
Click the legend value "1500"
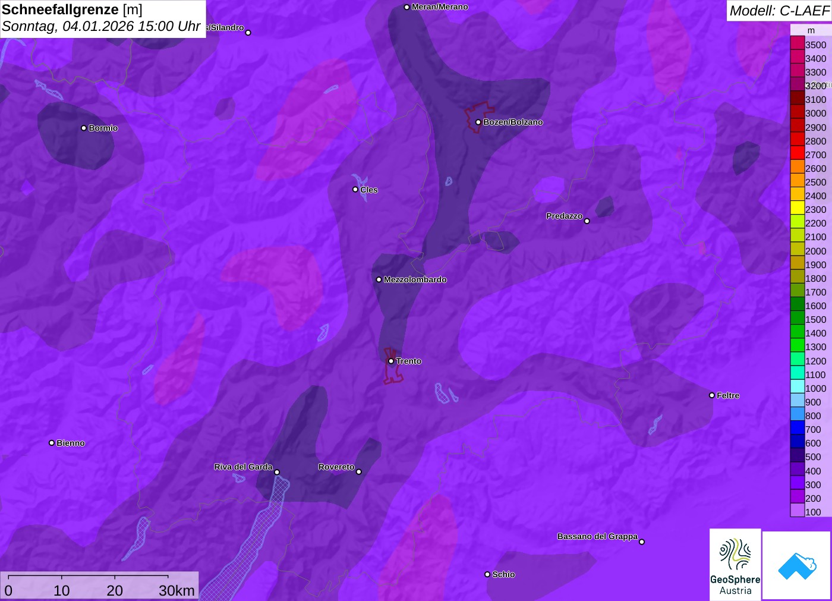coord(815,319)
